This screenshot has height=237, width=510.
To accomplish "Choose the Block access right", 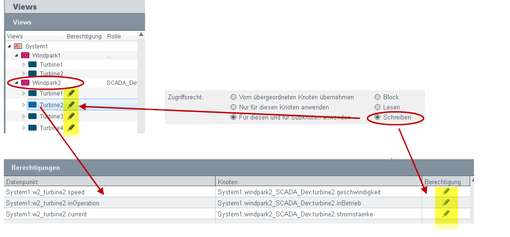I will pyautogui.click(x=377, y=97).
